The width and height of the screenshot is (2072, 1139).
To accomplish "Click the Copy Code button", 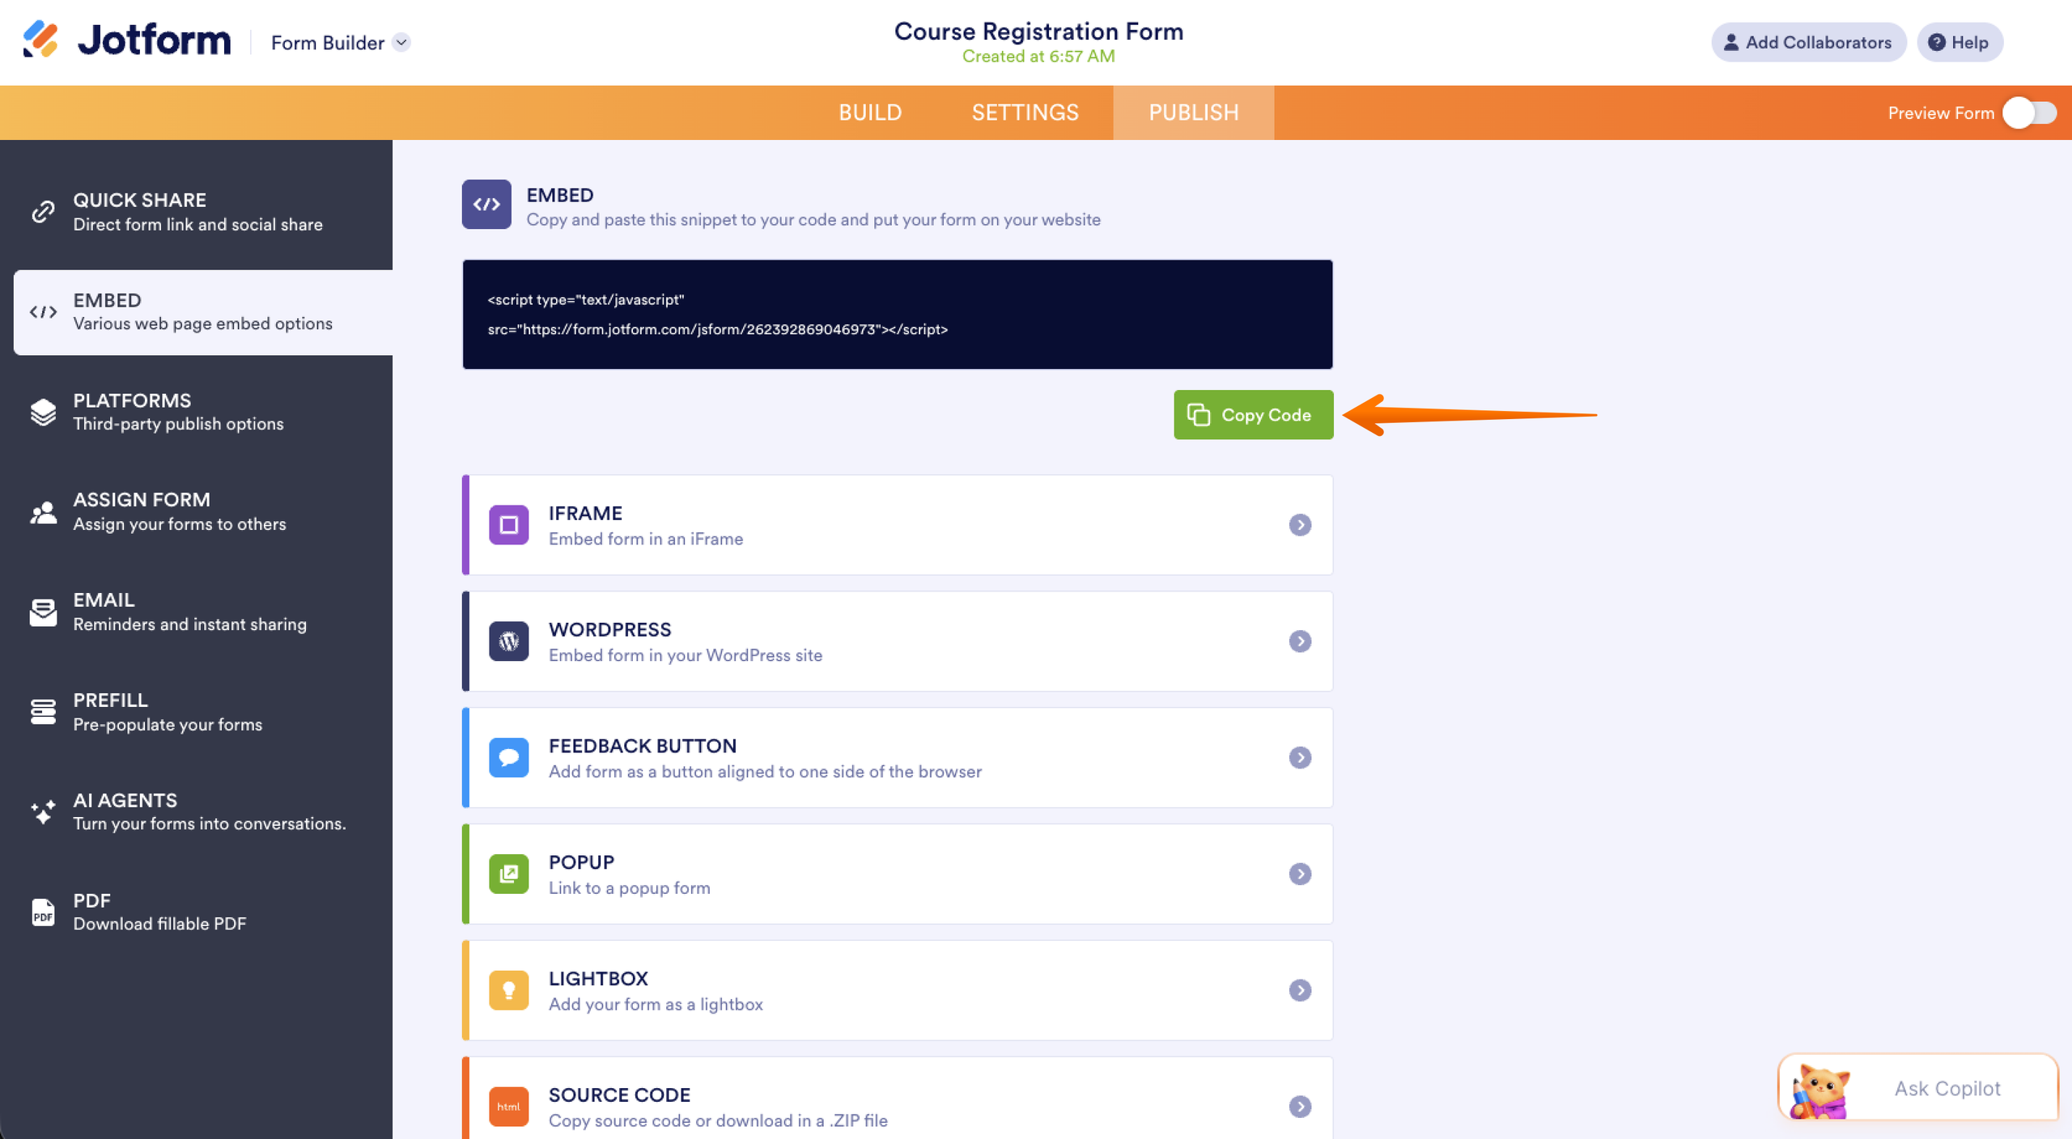I will pos(1253,415).
